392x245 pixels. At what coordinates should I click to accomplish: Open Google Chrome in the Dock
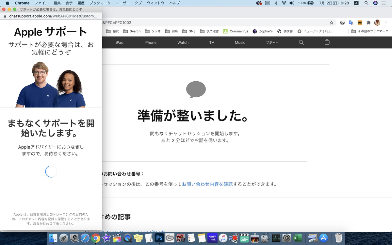tap(96, 238)
